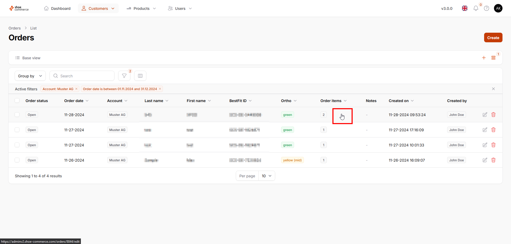The height and width of the screenshot is (244, 511).
Task: Click the Create order button
Action: [493, 38]
